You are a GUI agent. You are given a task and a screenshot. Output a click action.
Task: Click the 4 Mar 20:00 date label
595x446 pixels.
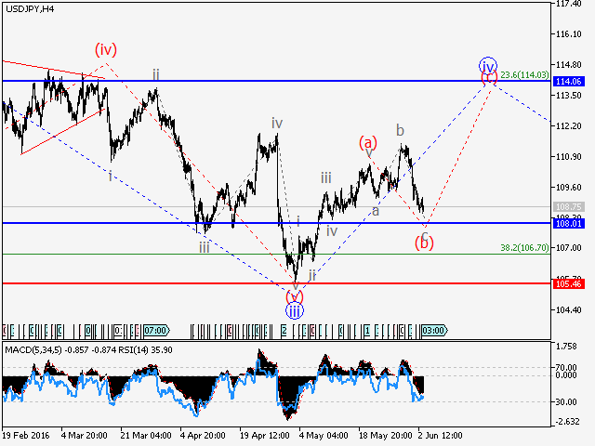coord(84,436)
